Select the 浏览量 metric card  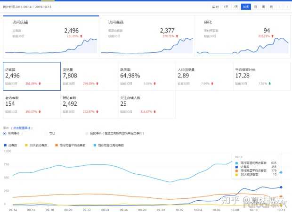point(89,76)
